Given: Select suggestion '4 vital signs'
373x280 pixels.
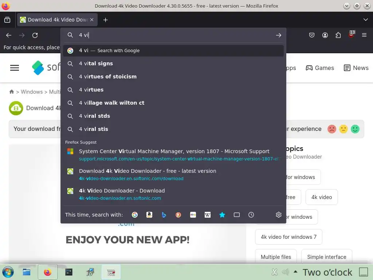Looking at the screenshot, I should coord(173,63).
